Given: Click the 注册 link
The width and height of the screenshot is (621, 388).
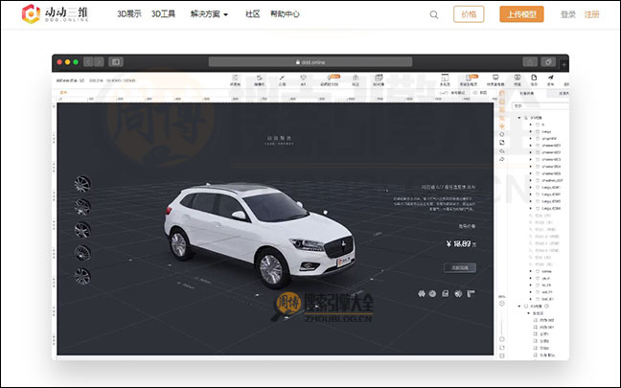Looking at the screenshot, I should click(x=591, y=14).
